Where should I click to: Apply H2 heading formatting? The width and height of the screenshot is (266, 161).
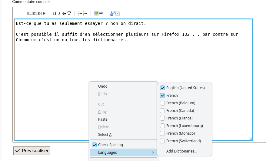(x=34, y=13)
